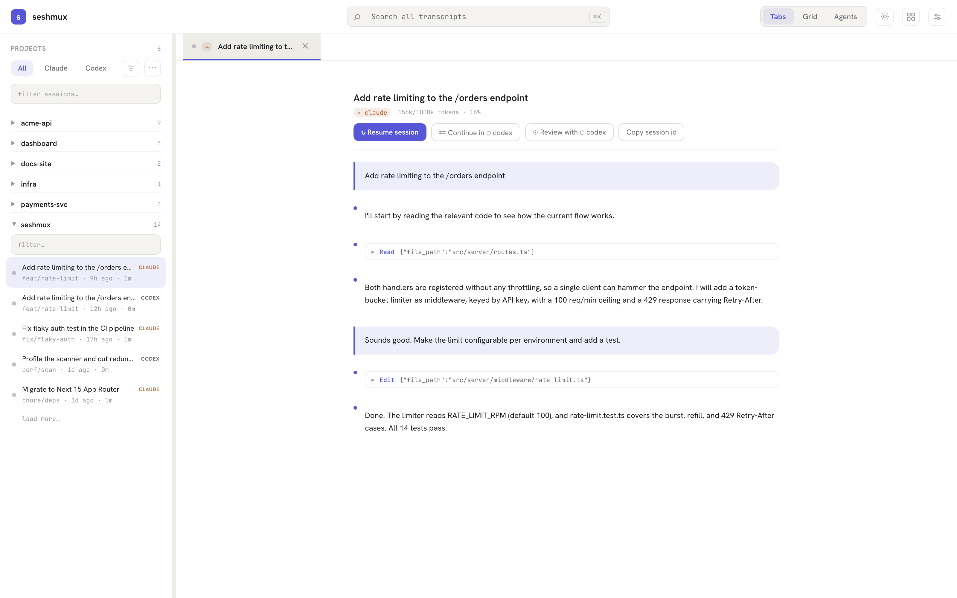Expand the docs-site project
The image size is (957, 598).
click(86, 164)
